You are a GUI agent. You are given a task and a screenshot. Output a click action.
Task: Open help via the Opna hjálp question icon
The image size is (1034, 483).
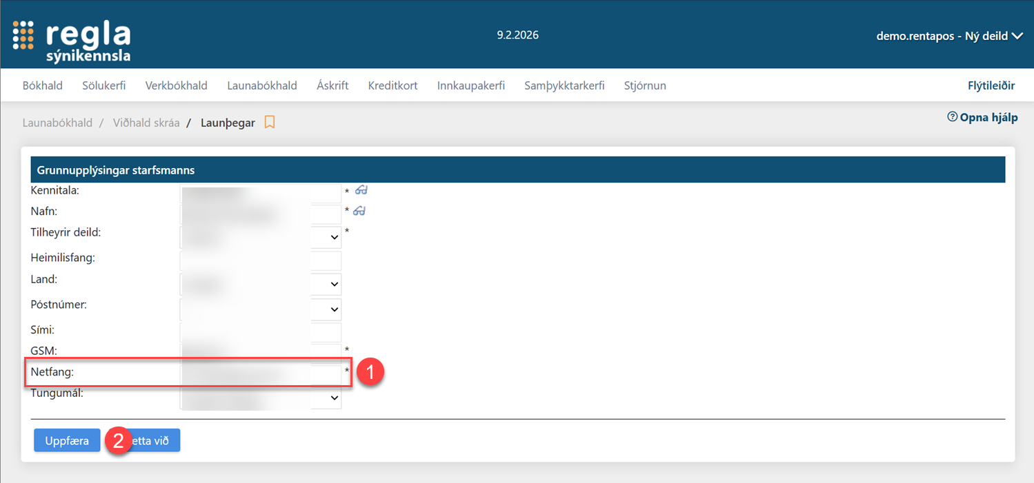953,117
